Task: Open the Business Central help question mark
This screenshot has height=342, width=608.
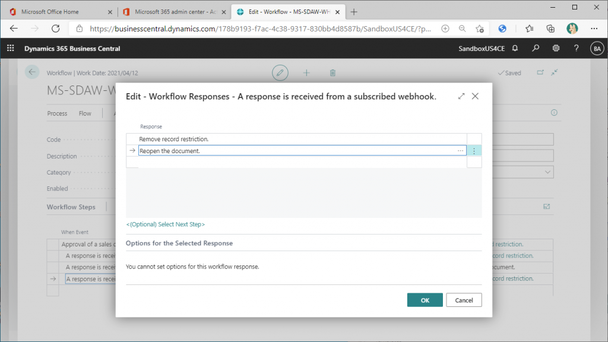Action: [576, 49]
